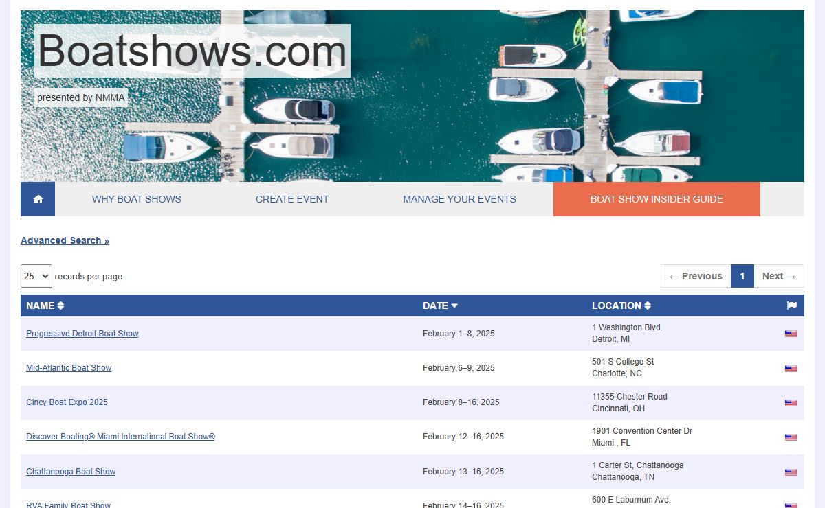Open the CREATE EVENT menu item
Image resolution: width=825 pixels, height=508 pixels.
[292, 199]
